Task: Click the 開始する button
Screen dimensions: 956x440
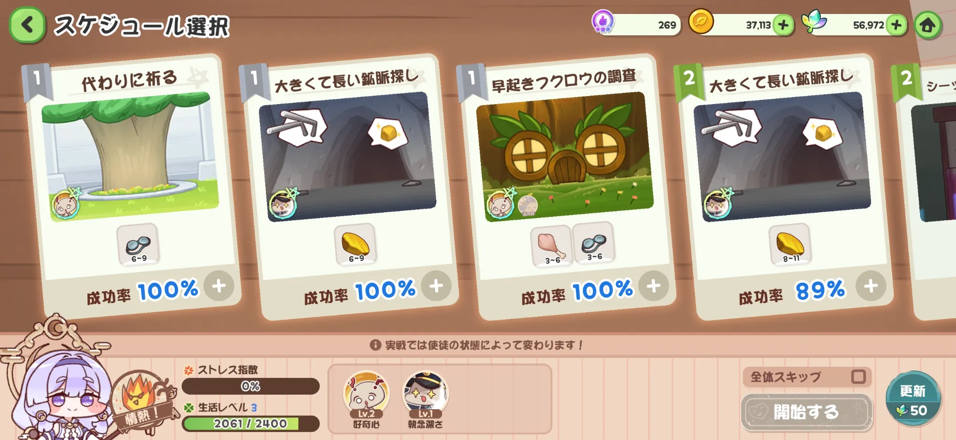Action: click(807, 412)
